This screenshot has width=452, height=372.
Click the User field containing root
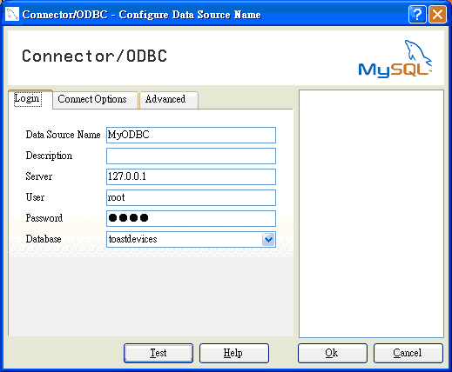[x=191, y=197]
